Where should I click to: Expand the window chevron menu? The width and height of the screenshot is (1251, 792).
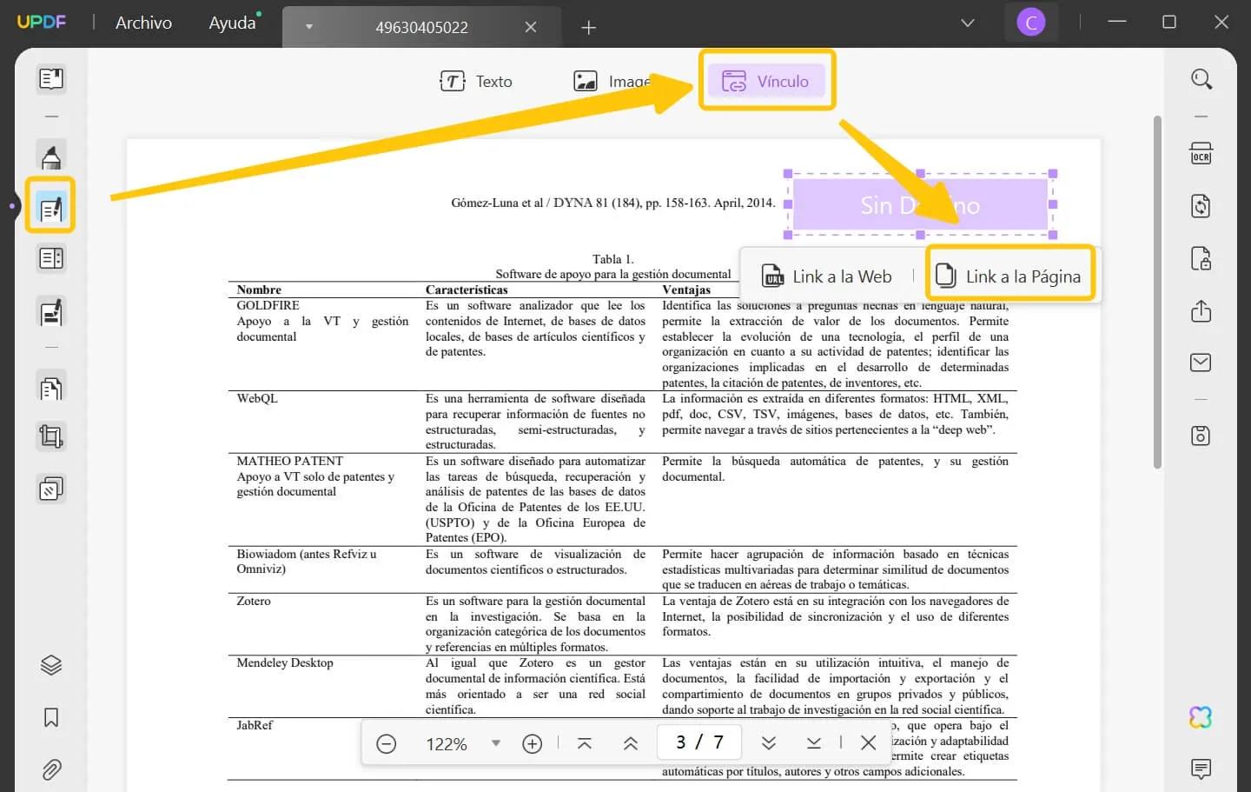(x=968, y=23)
